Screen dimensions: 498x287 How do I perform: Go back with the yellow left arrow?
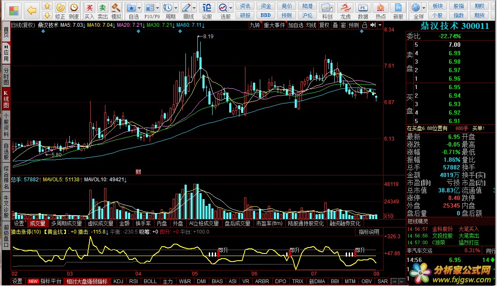click(31, 11)
